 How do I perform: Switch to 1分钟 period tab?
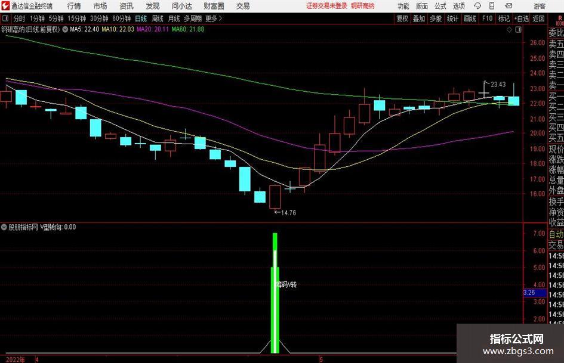[x=37, y=18]
